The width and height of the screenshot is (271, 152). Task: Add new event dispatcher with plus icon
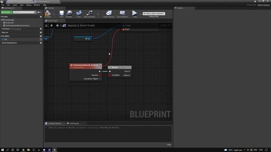click(41, 43)
